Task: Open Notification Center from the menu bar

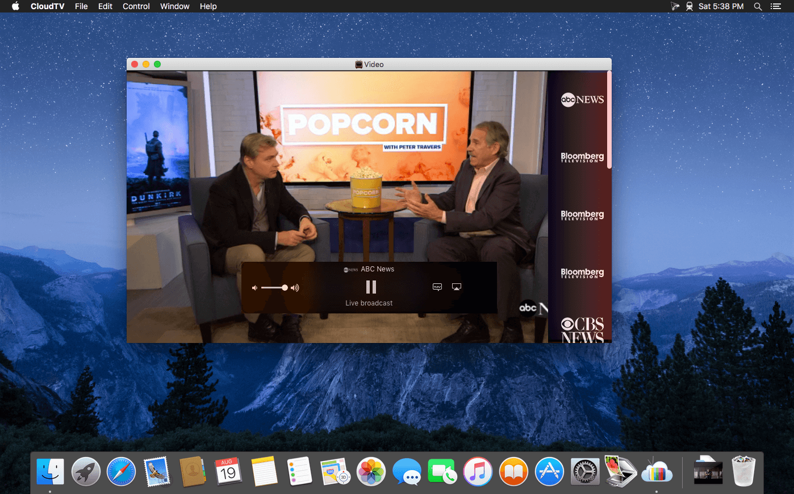Action: click(x=776, y=6)
